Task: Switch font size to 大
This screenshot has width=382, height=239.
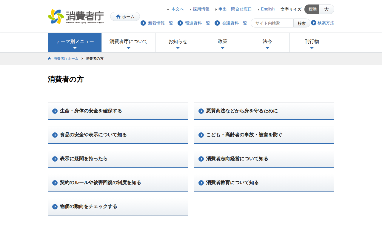Action: point(326,9)
